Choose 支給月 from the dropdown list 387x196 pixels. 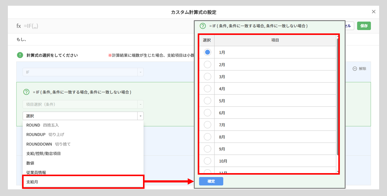pos(83,182)
